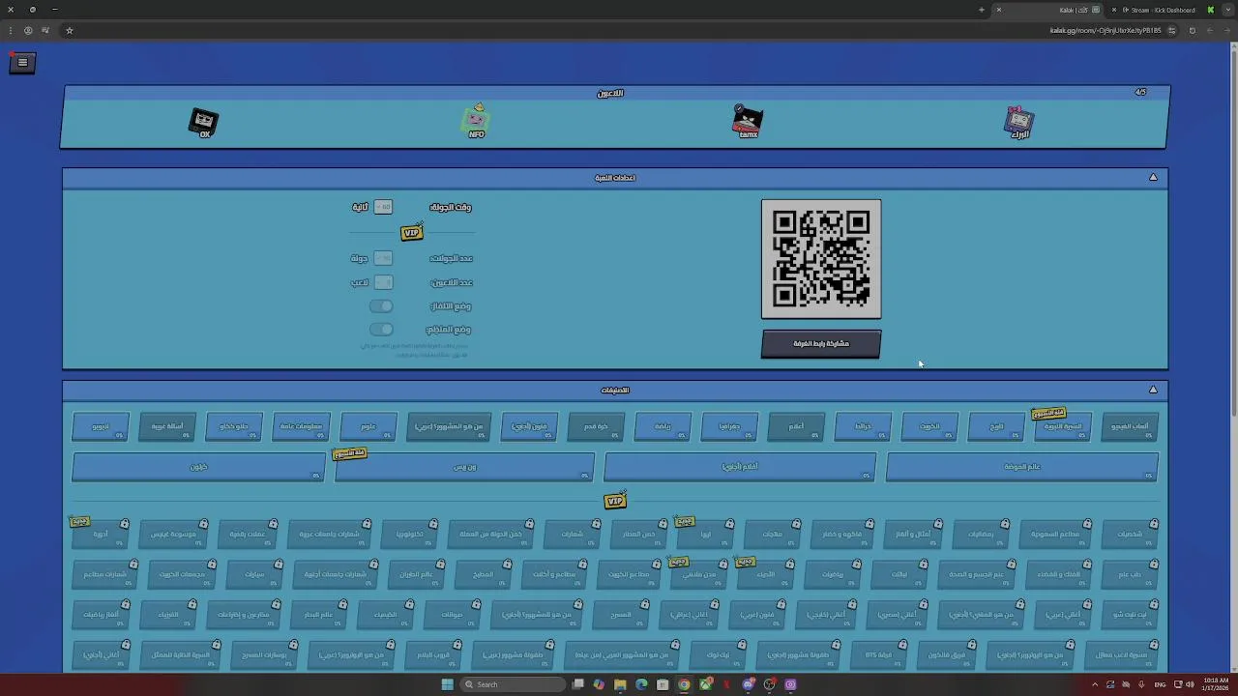Show hidden system tray icons

tap(1095, 684)
